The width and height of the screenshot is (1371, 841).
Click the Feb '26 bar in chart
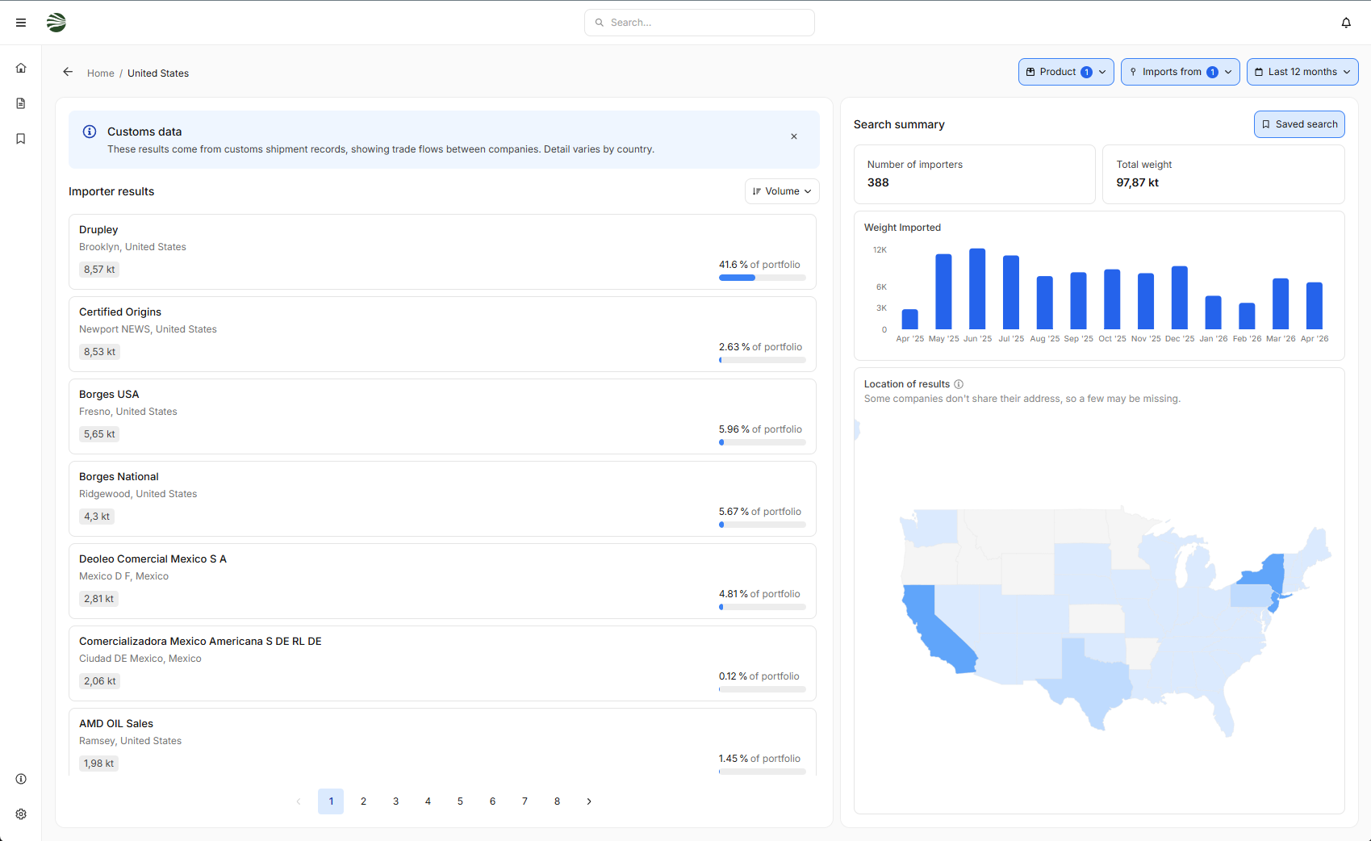coord(1247,316)
